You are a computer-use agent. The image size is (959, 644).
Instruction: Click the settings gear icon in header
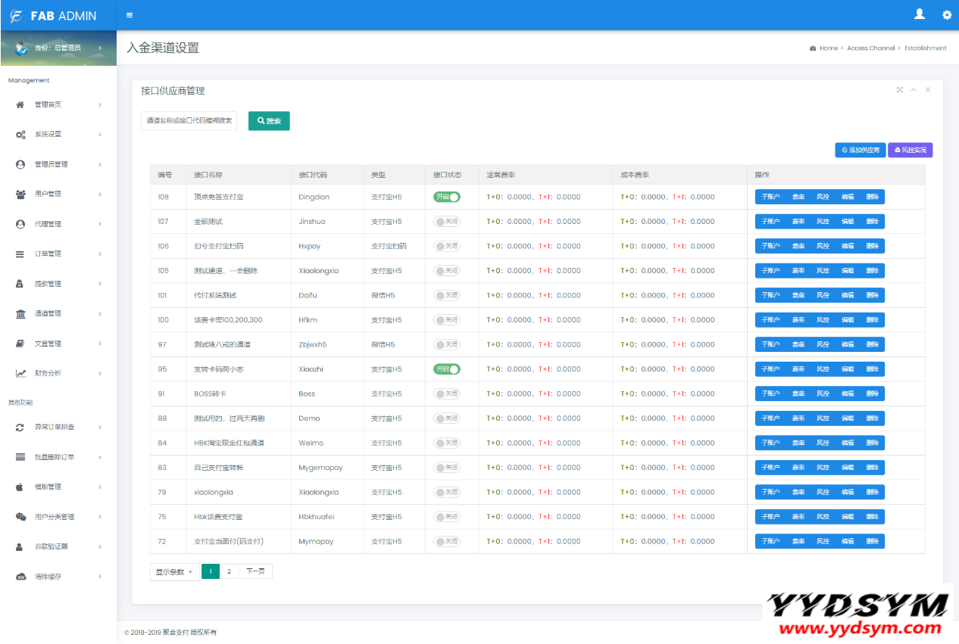946,15
